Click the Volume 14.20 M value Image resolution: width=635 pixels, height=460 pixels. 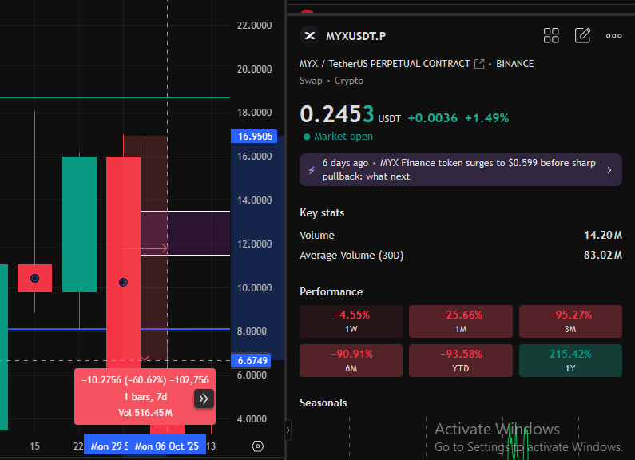(602, 236)
